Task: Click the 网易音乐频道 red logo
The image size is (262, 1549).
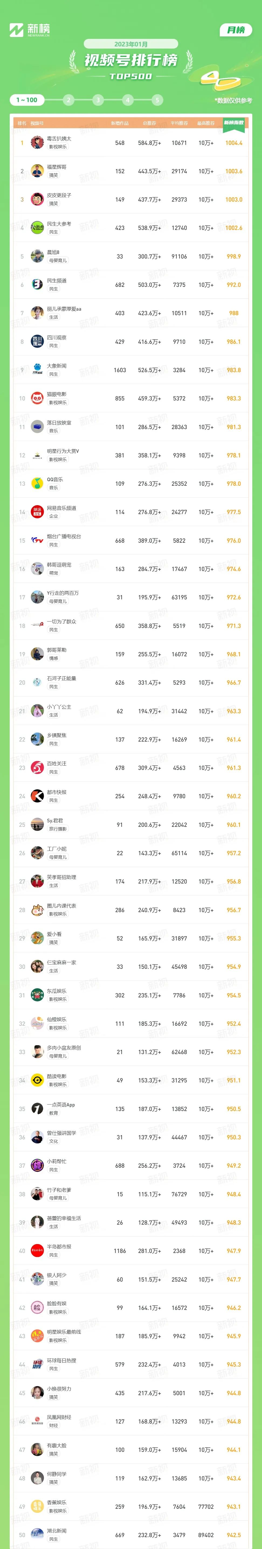Action: click(x=37, y=512)
